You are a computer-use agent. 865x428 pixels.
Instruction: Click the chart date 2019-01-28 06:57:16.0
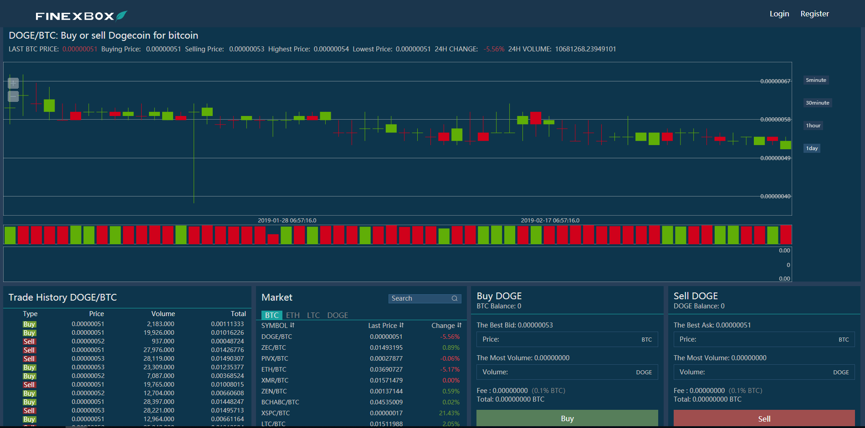(x=287, y=221)
